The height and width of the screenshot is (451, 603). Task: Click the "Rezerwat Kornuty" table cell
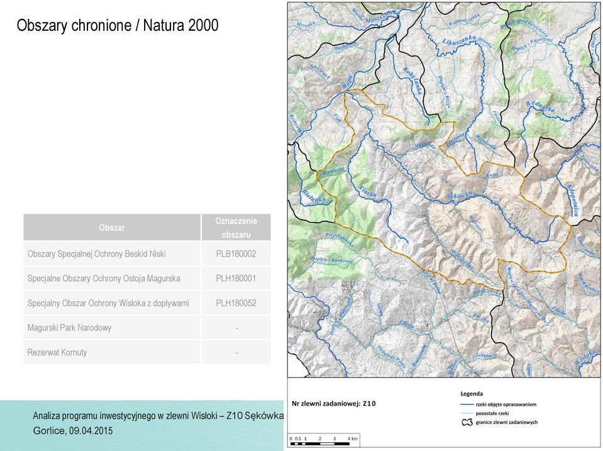(112, 352)
